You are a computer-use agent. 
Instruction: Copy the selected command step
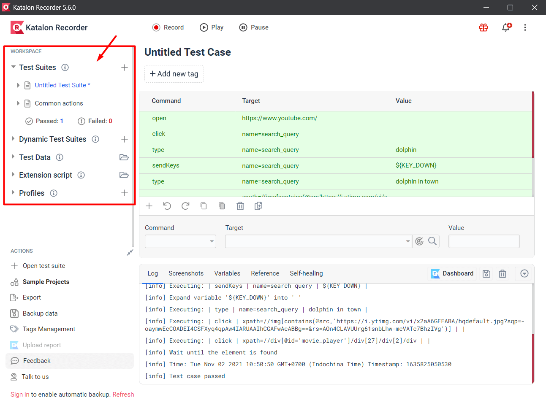[203, 206]
